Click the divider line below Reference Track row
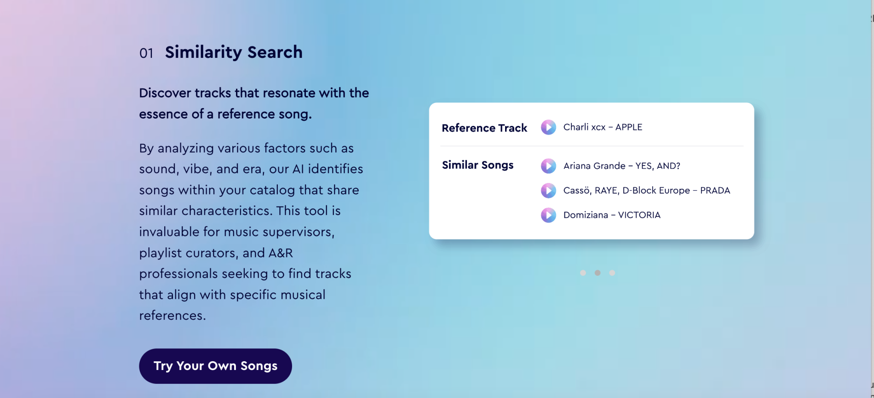This screenshot has width=874, height=398. coord(592,146)
